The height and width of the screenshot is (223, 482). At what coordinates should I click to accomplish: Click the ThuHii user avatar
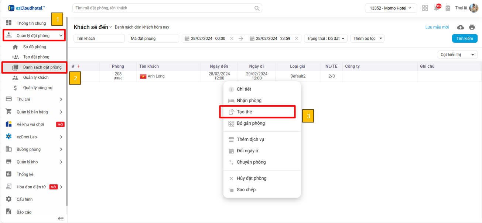pyautogui.click(x=474, y=8)
